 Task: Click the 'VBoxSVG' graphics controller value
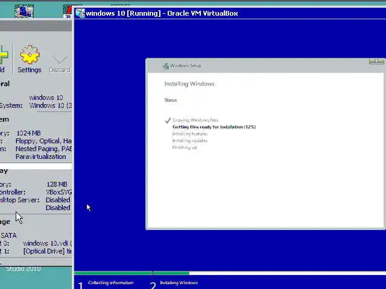point(59,192)
